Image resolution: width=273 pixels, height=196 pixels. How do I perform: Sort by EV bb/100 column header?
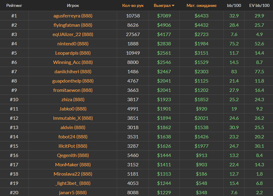click(x=259, y=5)
